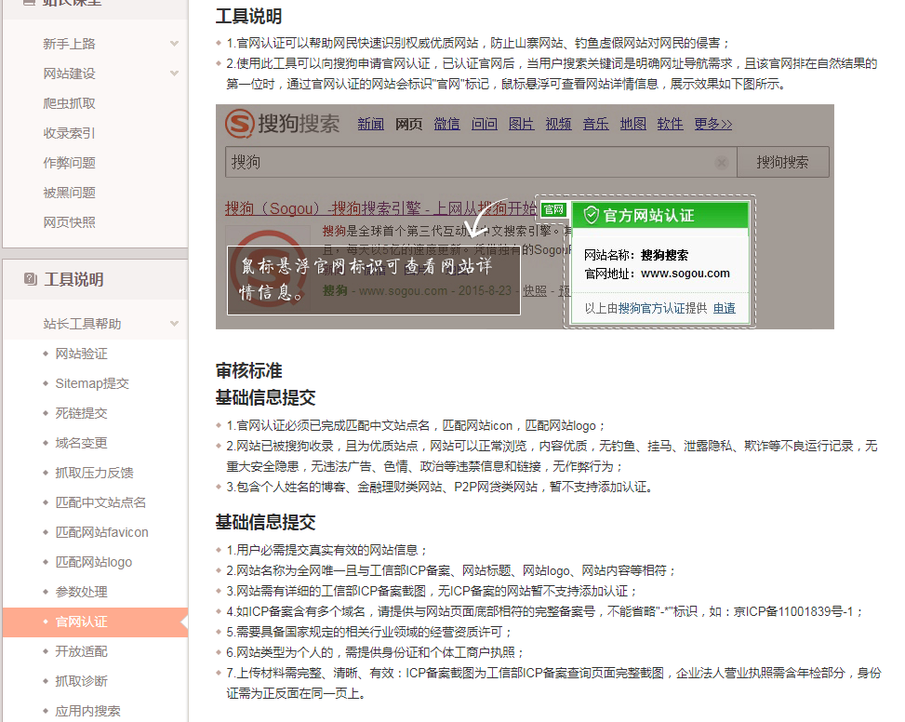
Task: Select the highlighted 官网认证 item
Action: coord(95,622)
